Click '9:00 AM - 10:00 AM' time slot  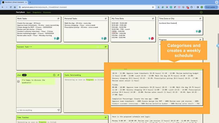click(x=119, y=23)
